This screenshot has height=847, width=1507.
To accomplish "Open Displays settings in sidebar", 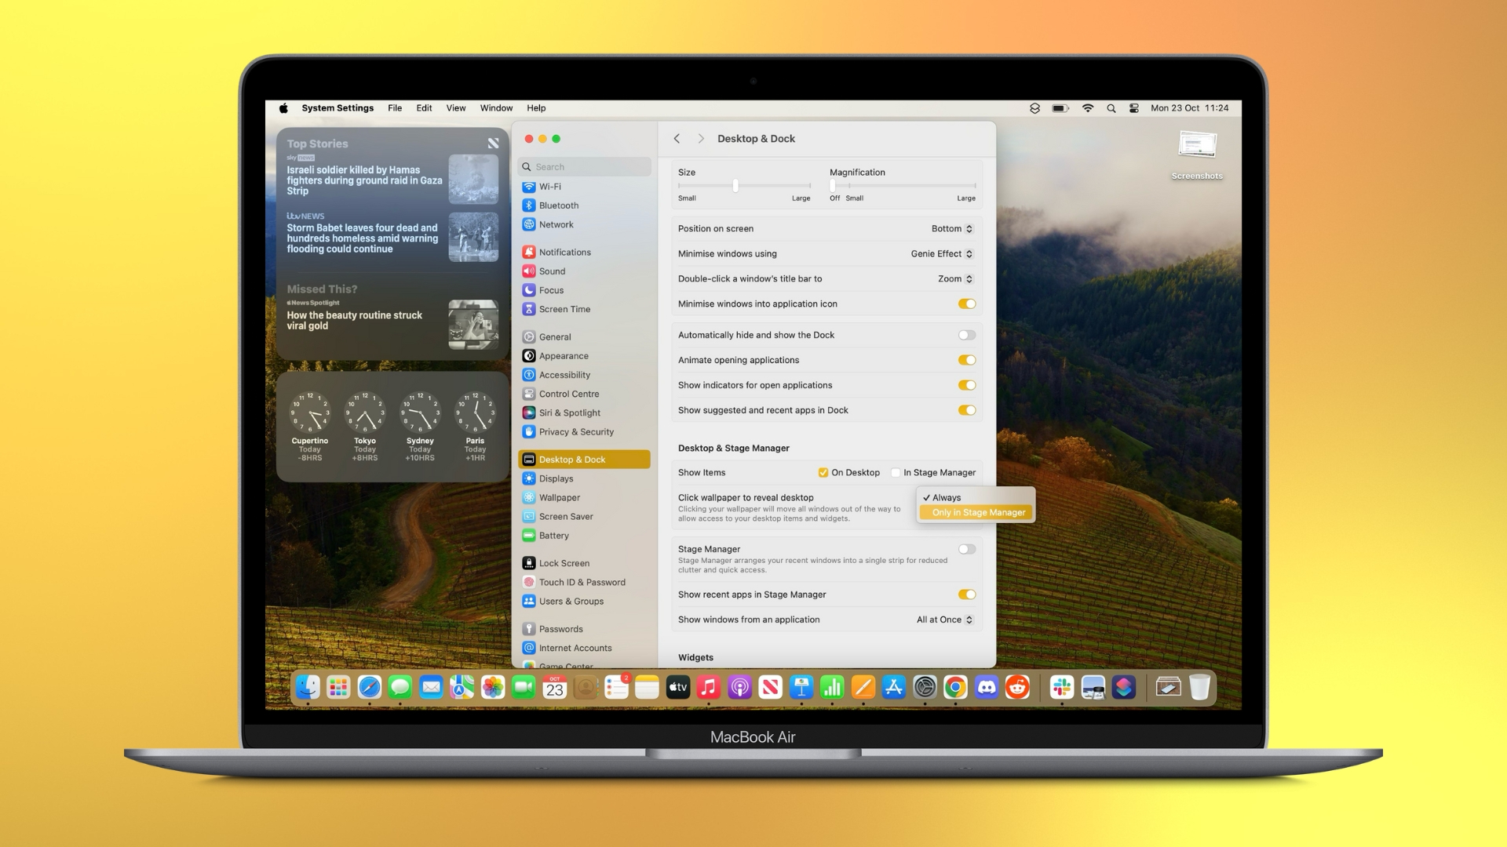I will (584, 478).
